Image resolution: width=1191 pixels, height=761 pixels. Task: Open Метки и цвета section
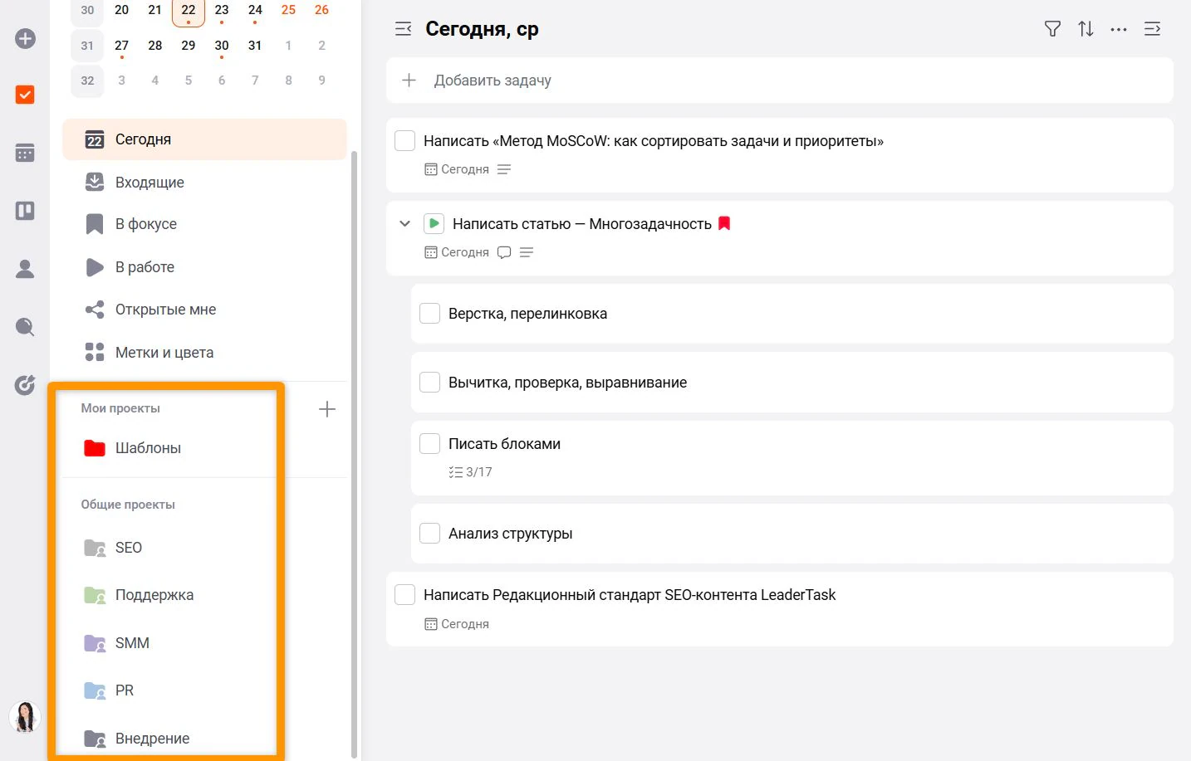tap(204, 353)
